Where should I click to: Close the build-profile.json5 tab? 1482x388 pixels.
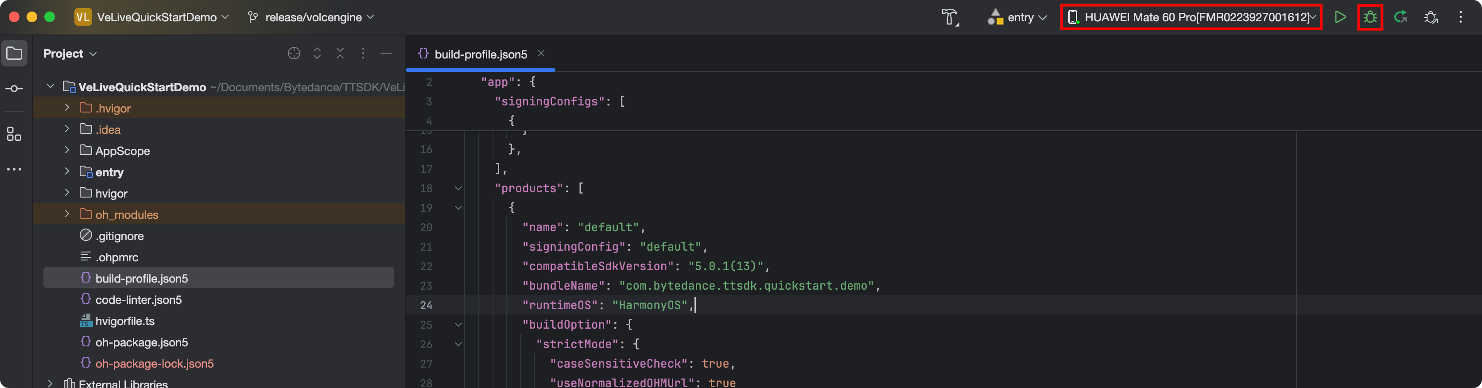(541, 54)
